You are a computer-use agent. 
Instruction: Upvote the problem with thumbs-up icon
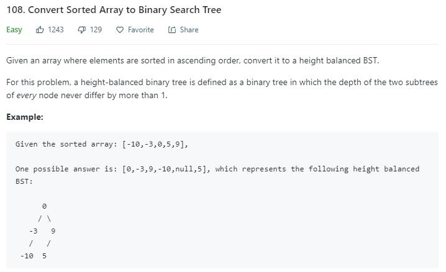pos(40,30)
